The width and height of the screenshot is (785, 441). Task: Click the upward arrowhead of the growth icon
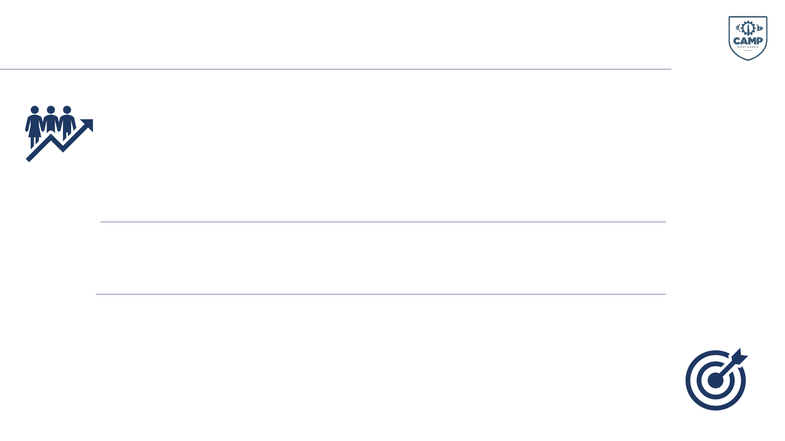point(88,124)
